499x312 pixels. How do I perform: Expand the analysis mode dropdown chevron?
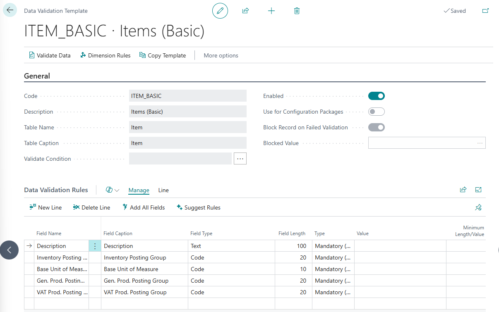pos(117,191)
